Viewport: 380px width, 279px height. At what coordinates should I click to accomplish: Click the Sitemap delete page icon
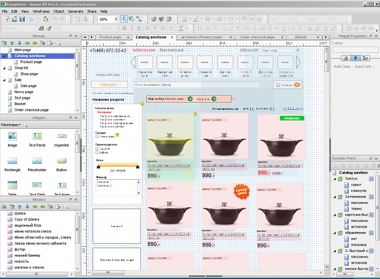(x=43, y=43)
